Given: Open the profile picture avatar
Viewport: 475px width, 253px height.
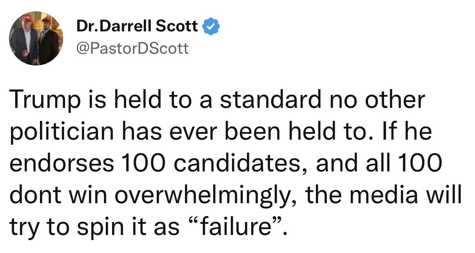Looking at the screenshot, I should (x=36, y=38).
